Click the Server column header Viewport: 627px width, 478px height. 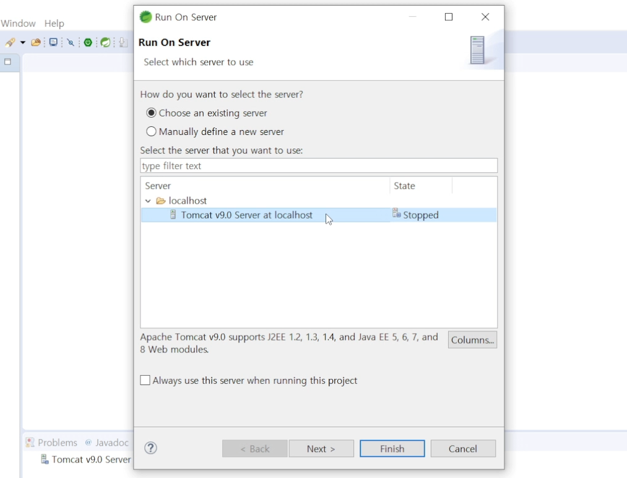coord(265,186)
